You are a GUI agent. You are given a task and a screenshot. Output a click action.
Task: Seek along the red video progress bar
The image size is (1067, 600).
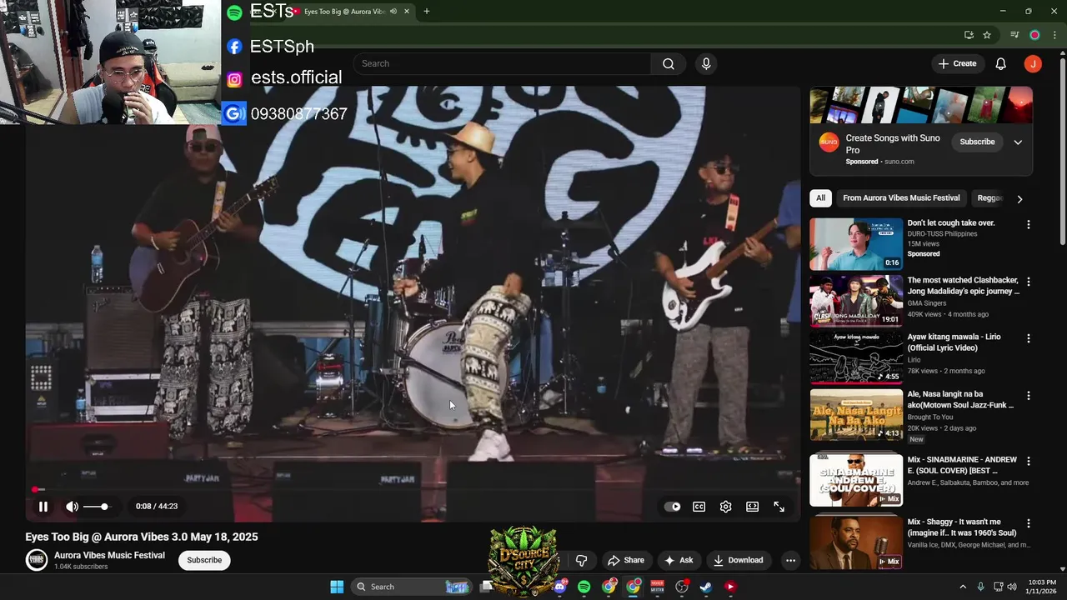pyautogui.click(x=414, y=490)
